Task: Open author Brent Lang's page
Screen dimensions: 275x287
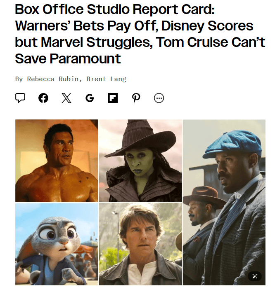Action: 106,79
